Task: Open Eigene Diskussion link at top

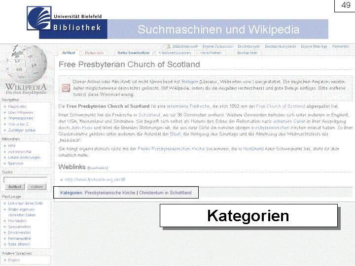Action: 217,46
